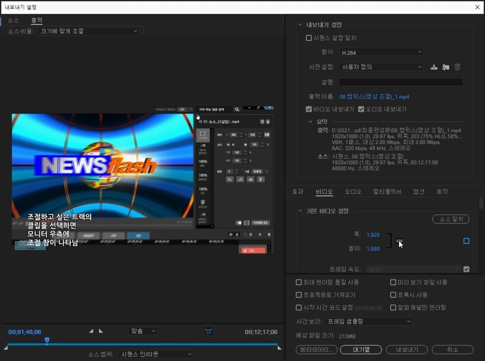Enable 시퀀스 설정 일치 checkbox
This screenshot has height=361, width=485.
[x=309, y=38]
